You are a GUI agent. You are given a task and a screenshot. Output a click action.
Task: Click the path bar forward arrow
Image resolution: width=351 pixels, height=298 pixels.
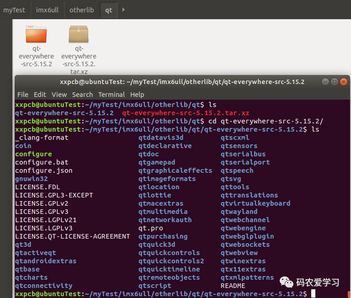click(x=123, y=10)
